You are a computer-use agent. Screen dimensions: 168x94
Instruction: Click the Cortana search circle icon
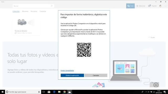[x=7, y=92]
